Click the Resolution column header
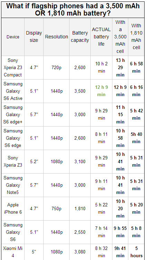Screen dimensions: 147x260 coord(56,37)
